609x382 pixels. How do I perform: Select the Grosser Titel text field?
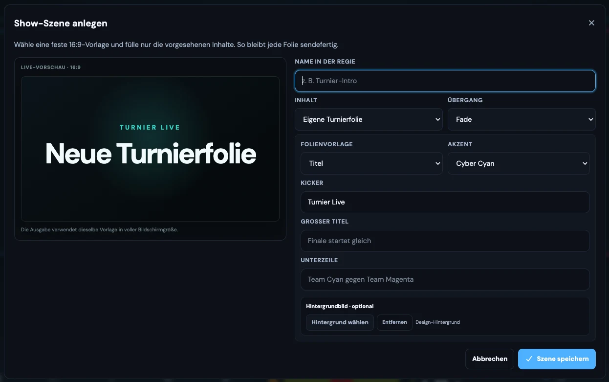coord(445,241)
